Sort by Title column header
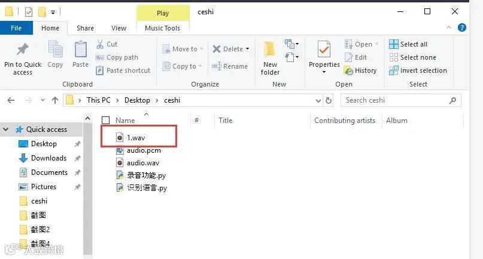483x259 pixels. (x=226, y=121)
